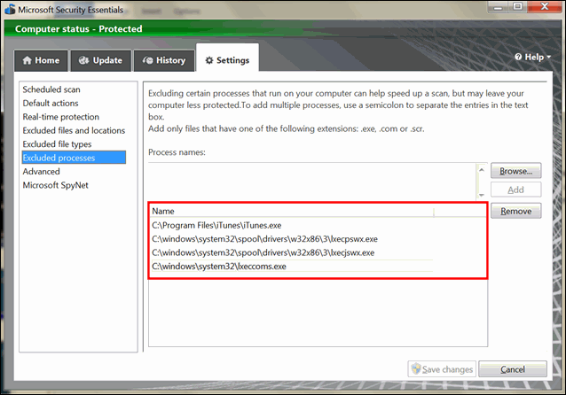Open Microsoft SpyNet settings
The image size is (566, 395).
55,185
